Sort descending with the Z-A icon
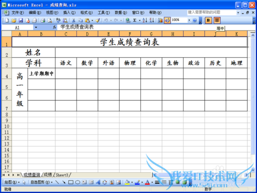Image resolution: width=257 pixels, height=193 pixels. (152, 21)
